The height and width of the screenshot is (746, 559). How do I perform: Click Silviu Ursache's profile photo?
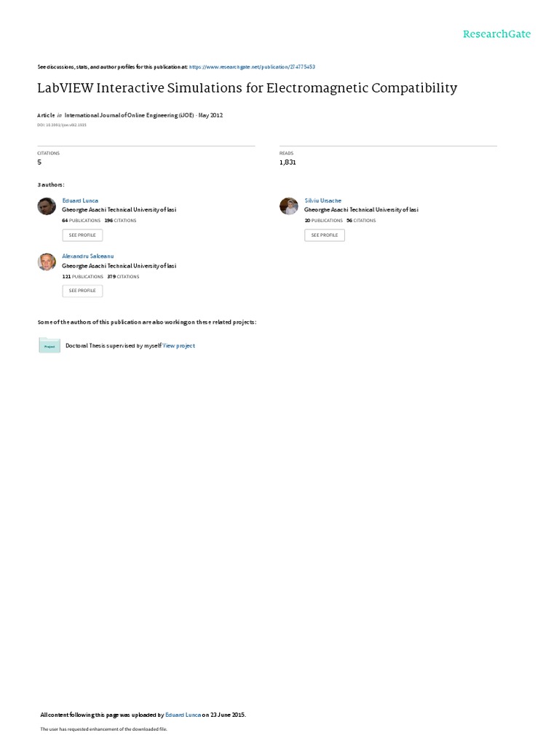coord(288,206)
